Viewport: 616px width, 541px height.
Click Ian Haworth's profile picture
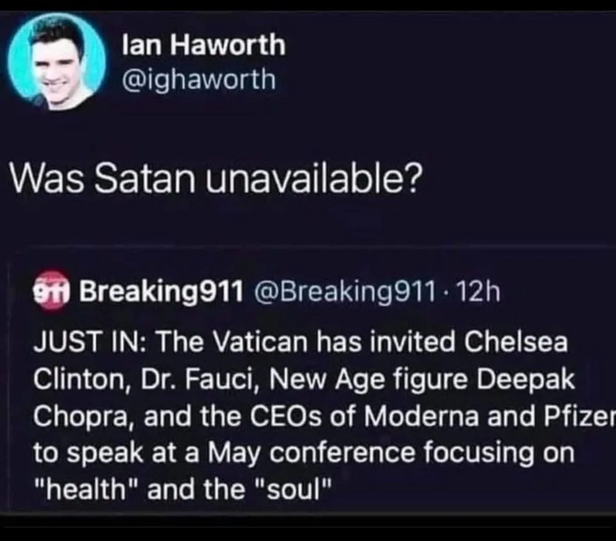[x=57, y=62]
